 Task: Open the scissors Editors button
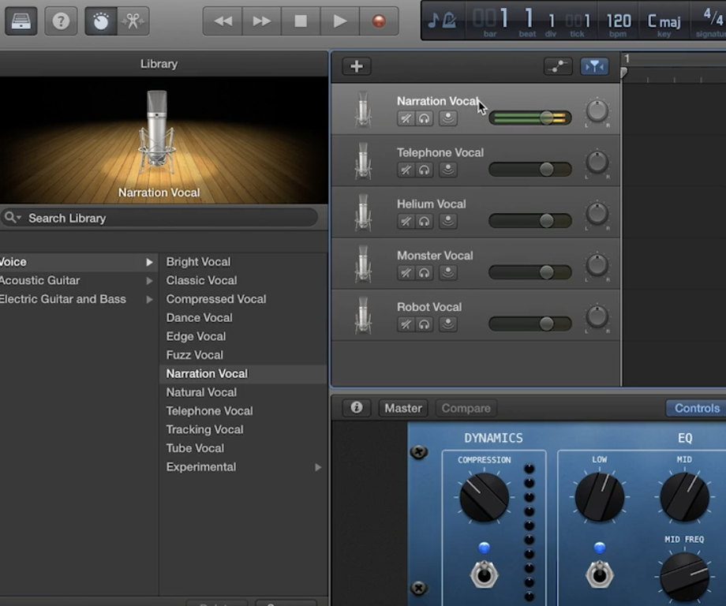133,21
